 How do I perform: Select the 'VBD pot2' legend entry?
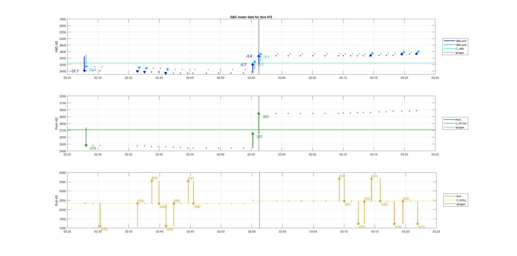pos(456,45)
